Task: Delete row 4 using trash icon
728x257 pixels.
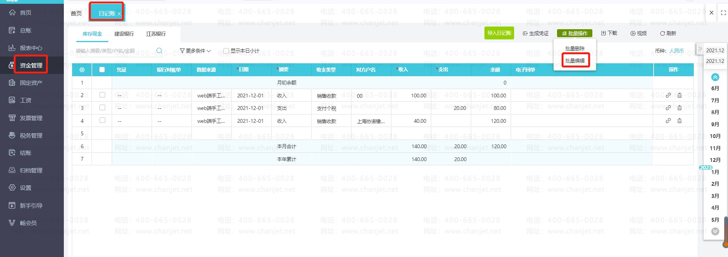Action: [x=679, y=121]
